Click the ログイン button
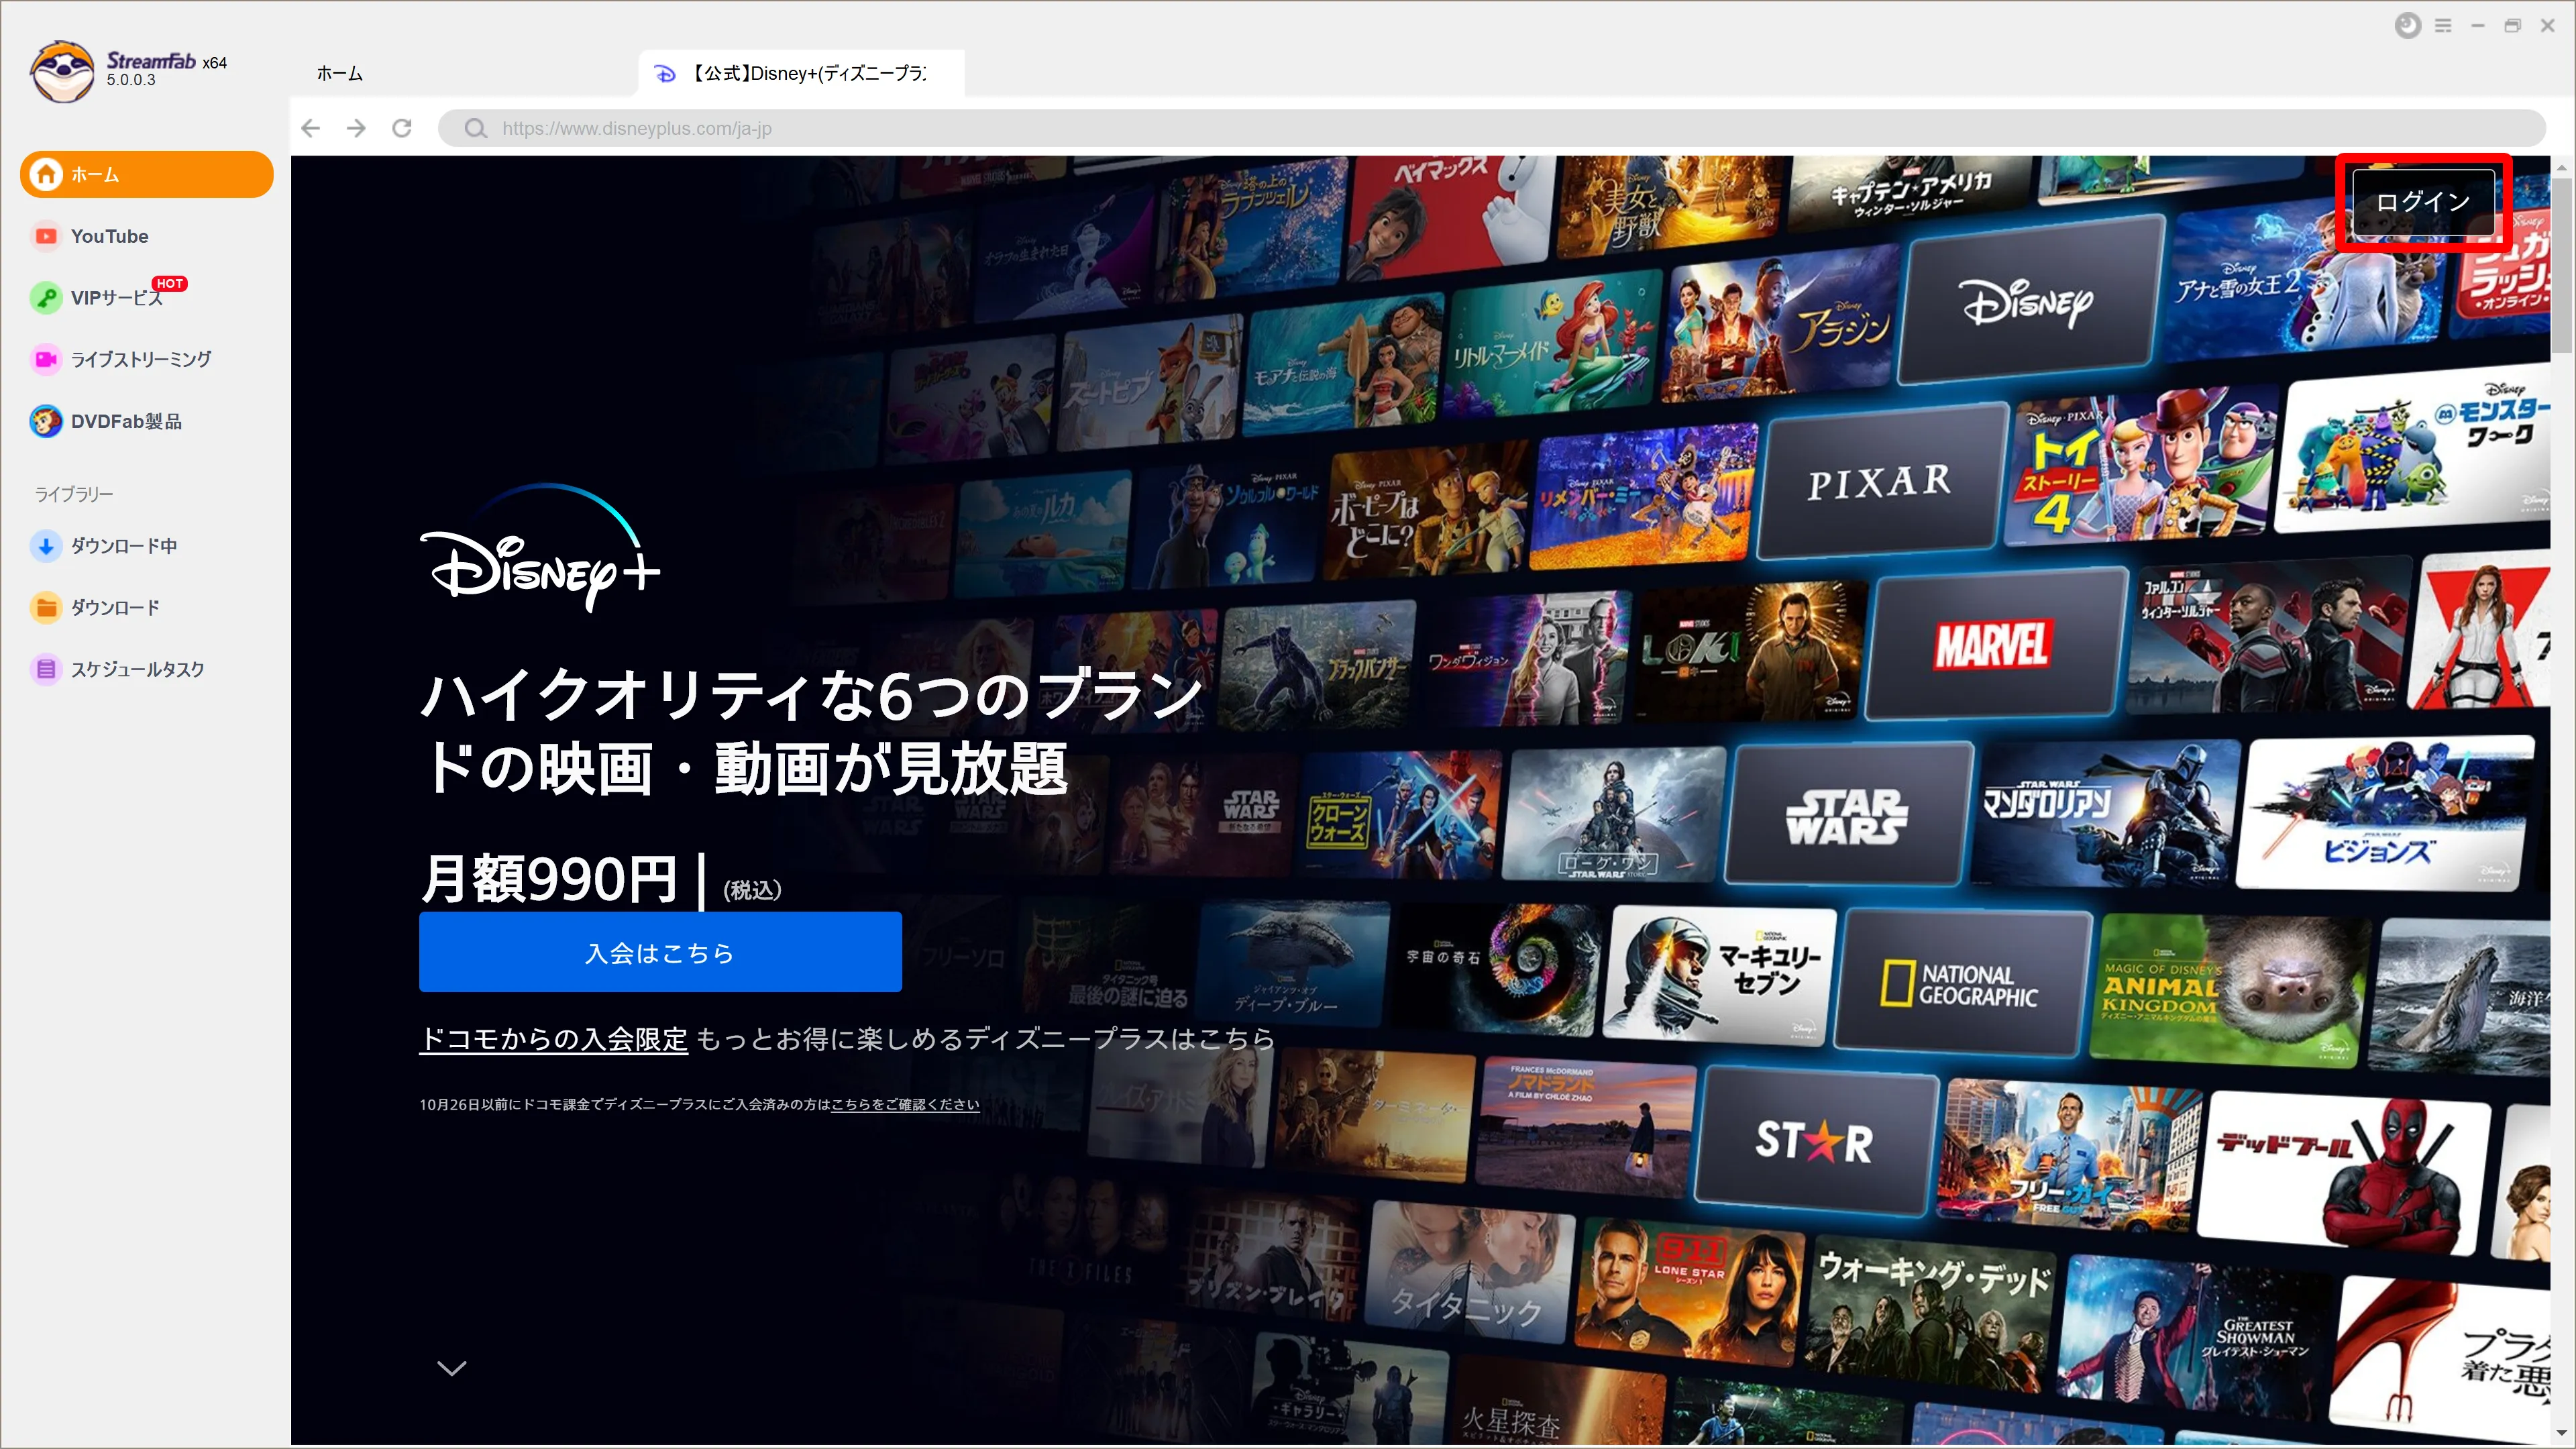This screenshot has width=2576, height=1449. tap(2423, 202)
